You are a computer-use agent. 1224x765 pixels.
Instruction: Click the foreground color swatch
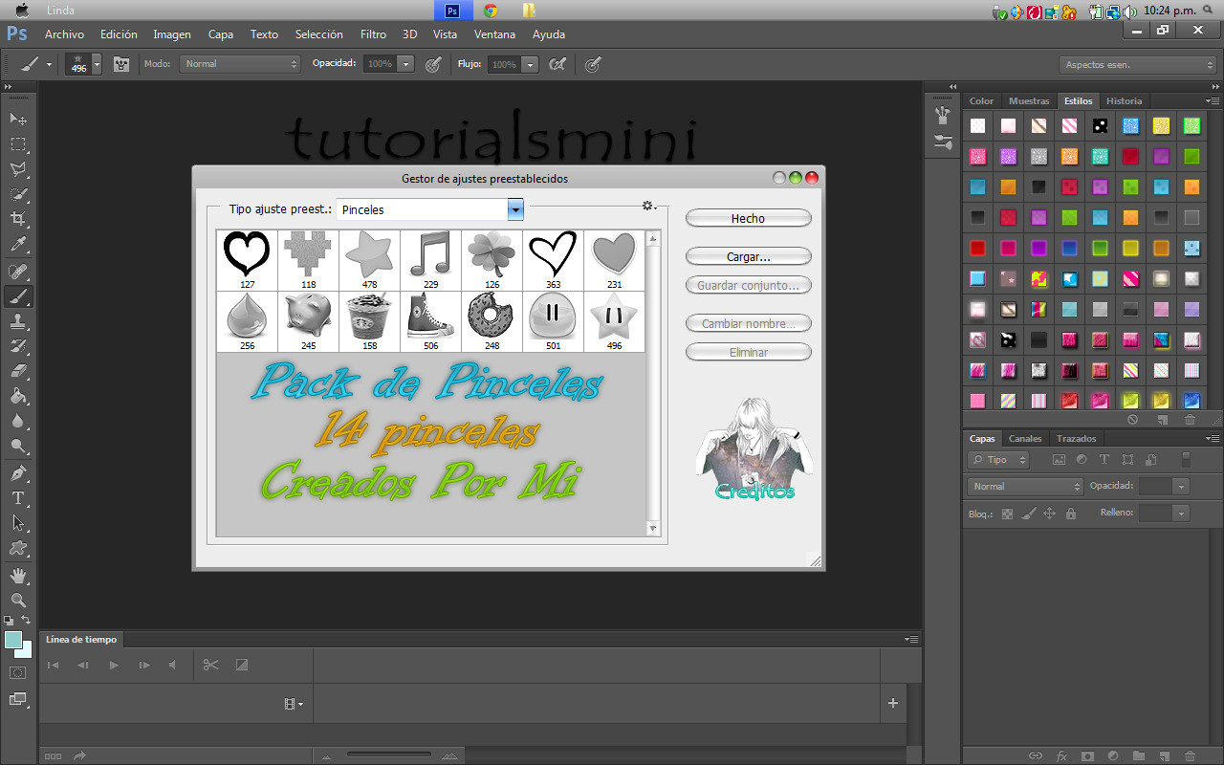tap(13, 641)
